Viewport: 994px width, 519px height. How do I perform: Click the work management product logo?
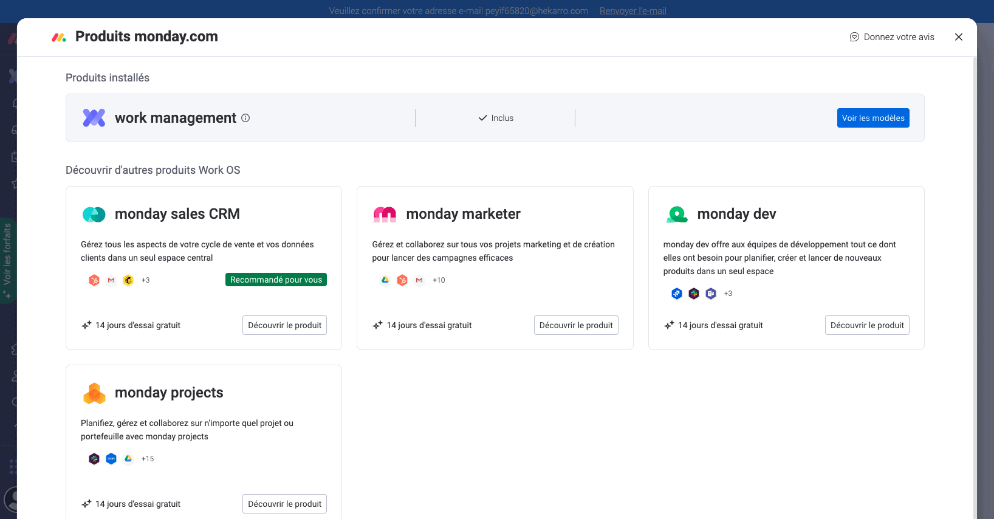click(94, 118)
